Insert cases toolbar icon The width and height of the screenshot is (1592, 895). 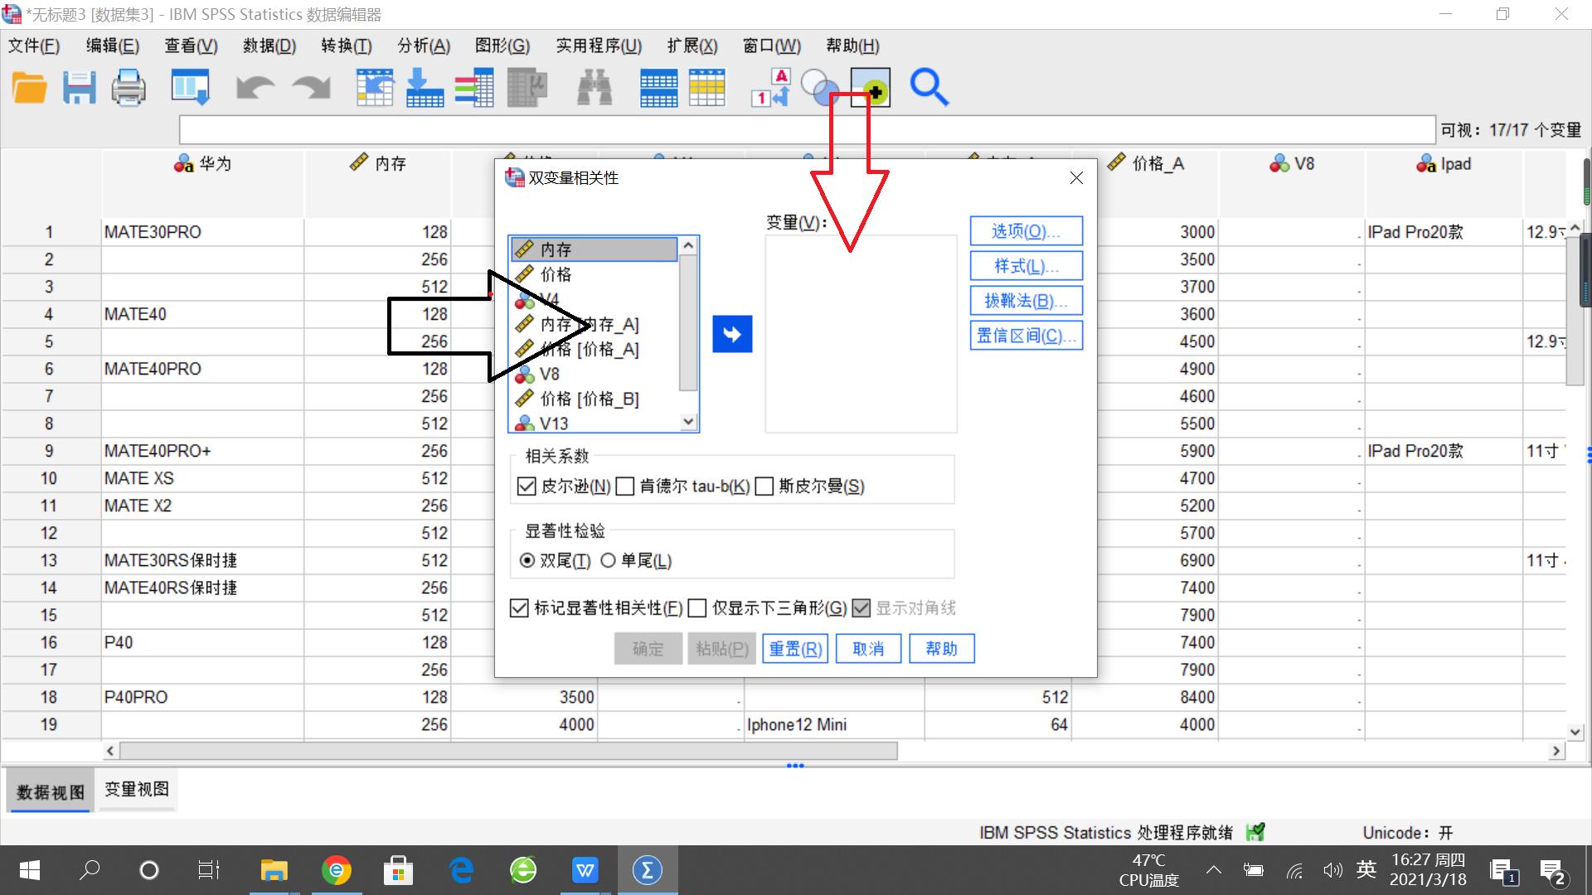tap(658, 88)
